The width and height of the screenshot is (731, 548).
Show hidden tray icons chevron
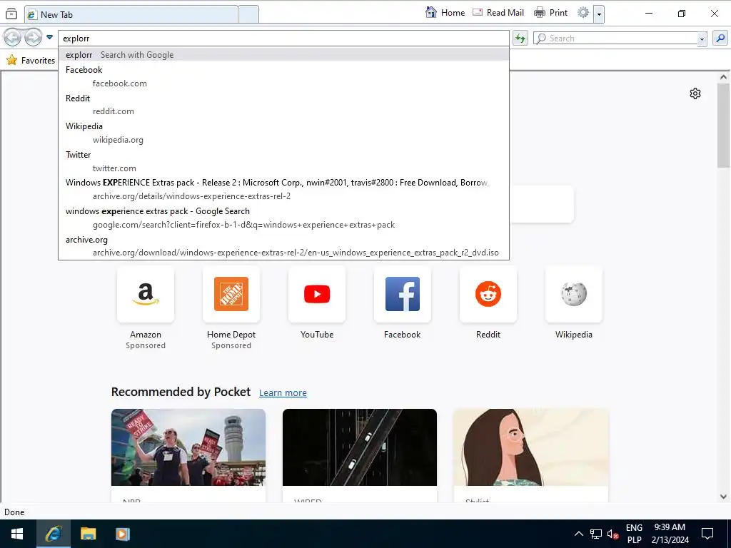(x=578, y=534)
